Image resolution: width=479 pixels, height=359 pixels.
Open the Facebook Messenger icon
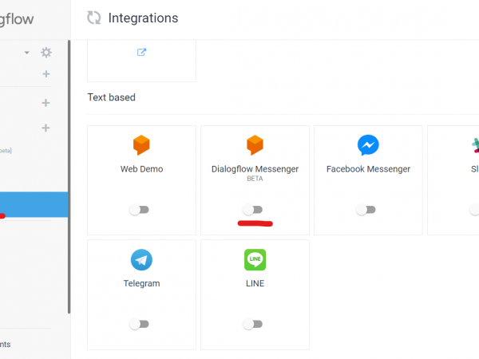tap(368, 145)
